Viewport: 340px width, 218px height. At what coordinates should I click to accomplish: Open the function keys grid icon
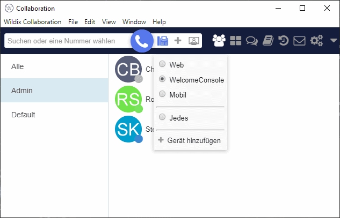235,41
